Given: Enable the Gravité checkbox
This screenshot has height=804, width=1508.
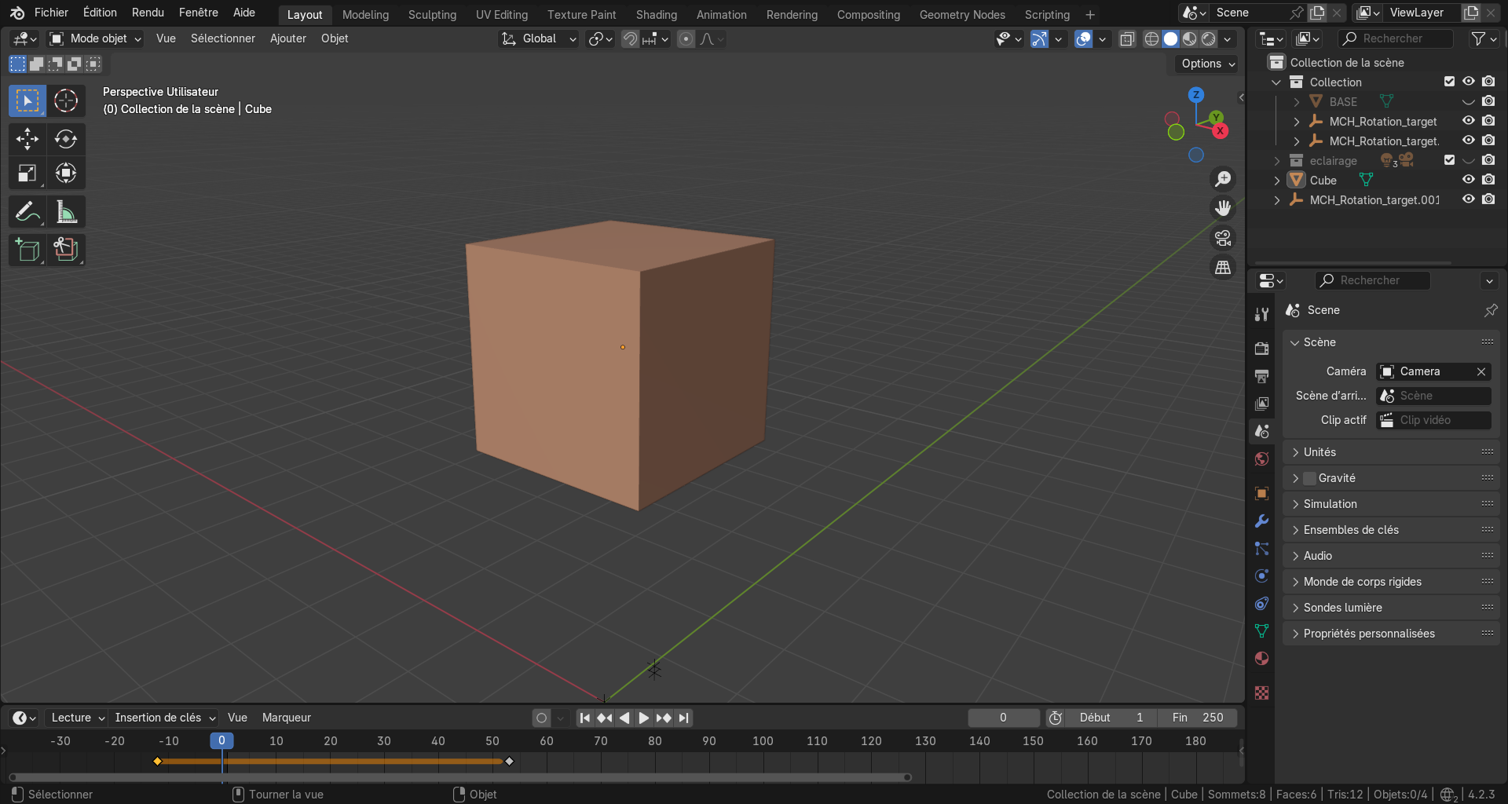Looking at the screenshot, I should tap(1309, 478).
